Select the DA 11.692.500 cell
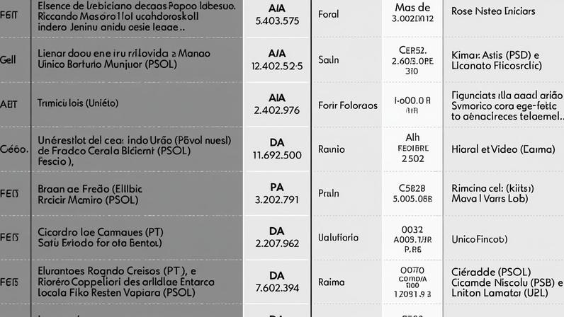Screen dimensions: 564x317 [x=277, y=149]
